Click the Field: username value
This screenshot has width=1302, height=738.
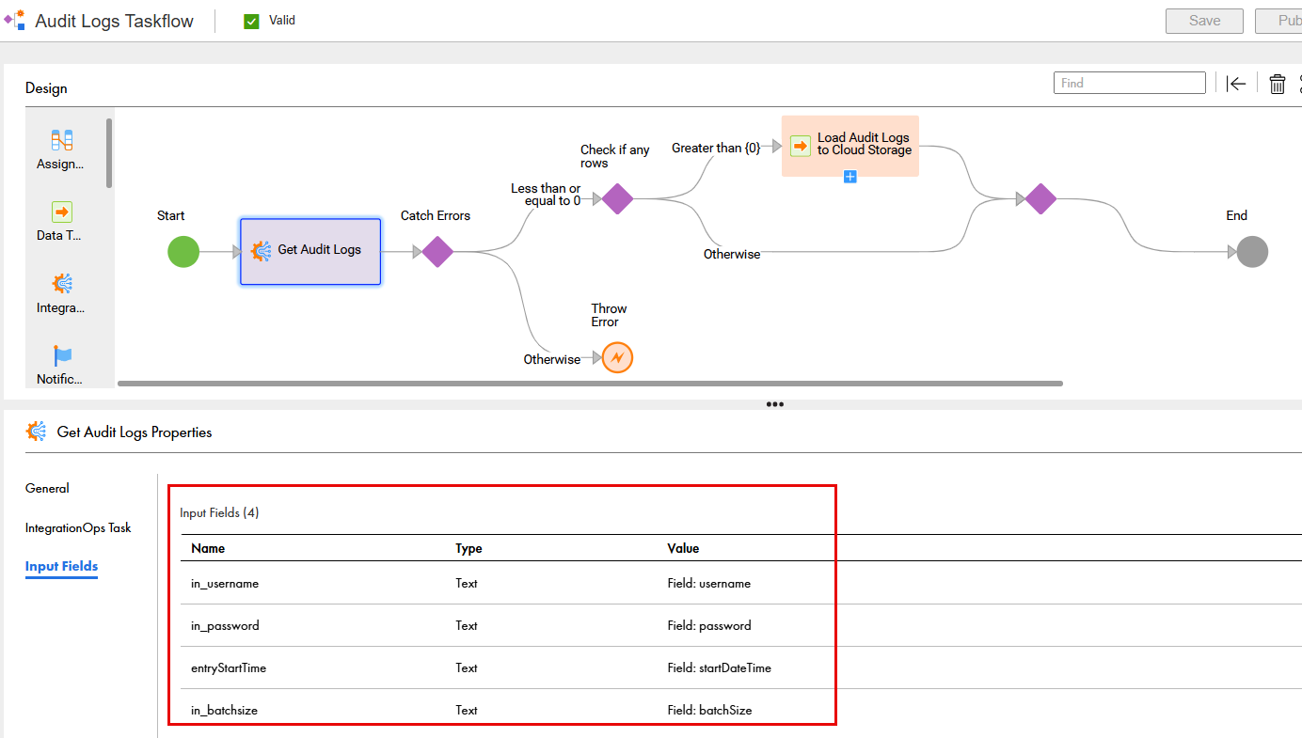(709, 583)
